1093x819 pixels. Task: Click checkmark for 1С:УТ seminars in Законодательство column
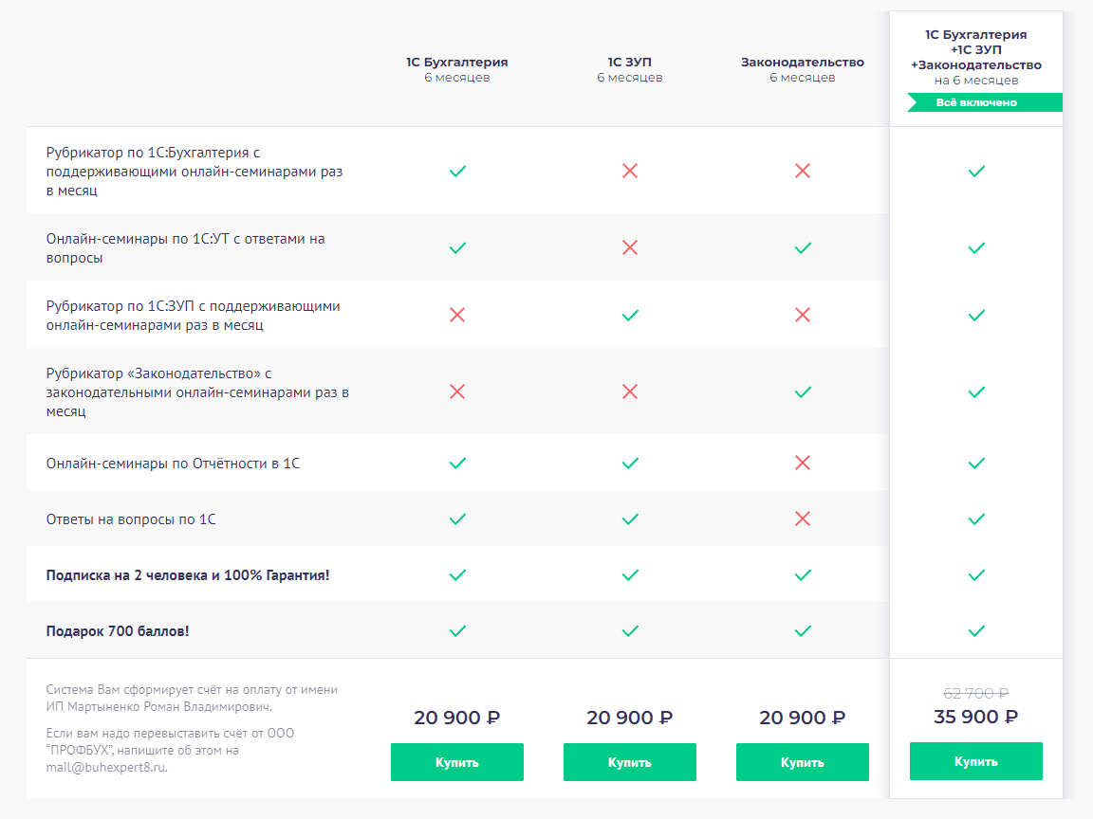coord(803,248)
